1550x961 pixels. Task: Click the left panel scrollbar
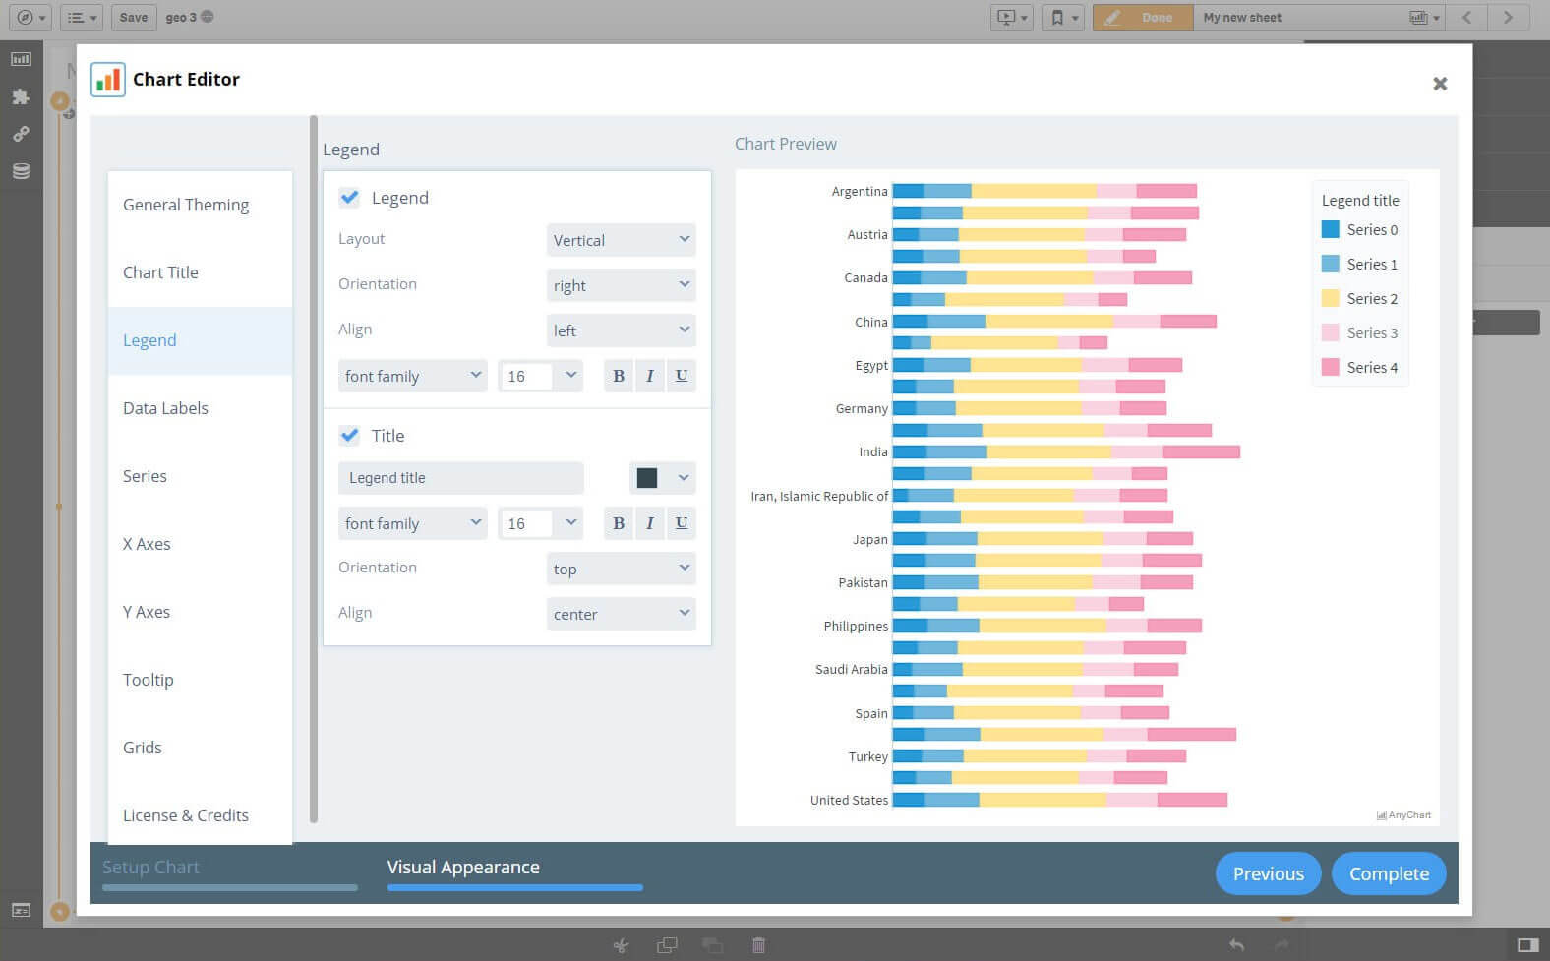[314, 469]
